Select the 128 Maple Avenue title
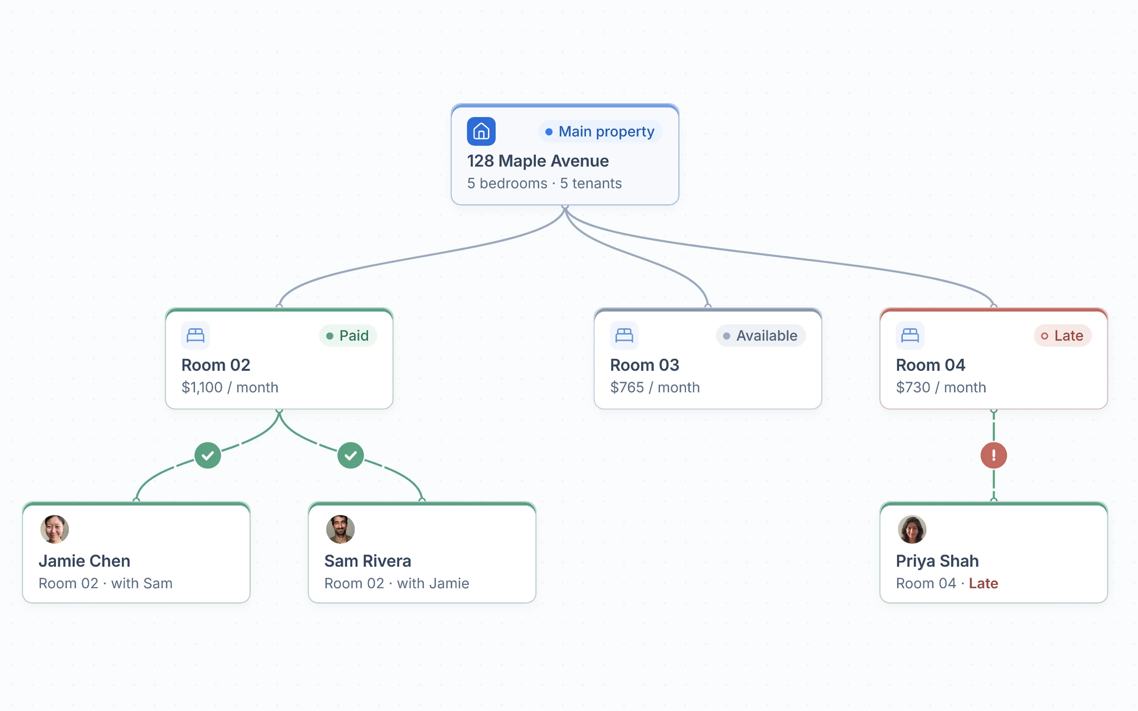Screen dimensions: 1138x711 pyautogui.click(x=538, y=161)
